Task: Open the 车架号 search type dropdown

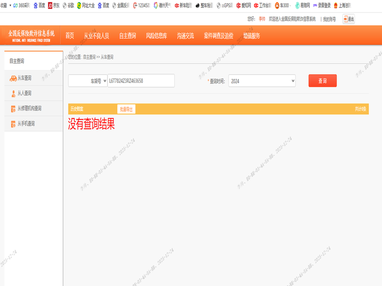Action: (x=88, y=81)
